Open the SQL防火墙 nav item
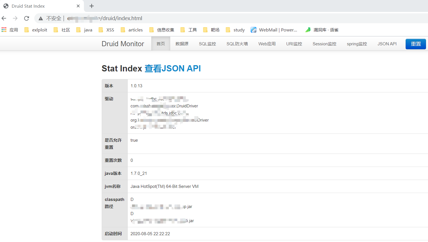 (237, 44)
